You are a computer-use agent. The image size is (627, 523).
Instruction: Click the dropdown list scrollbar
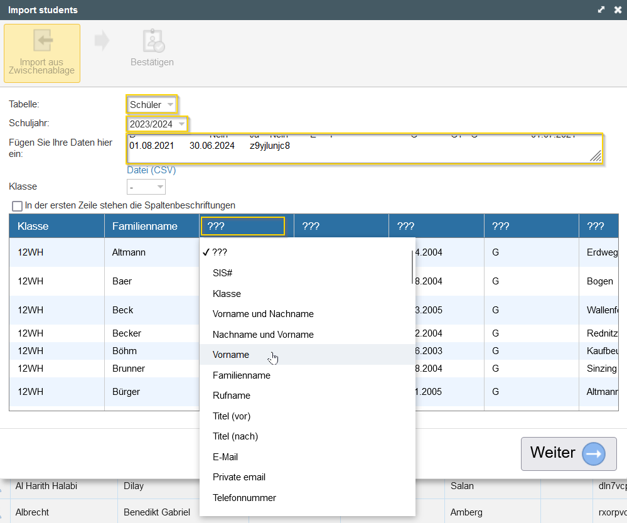[412, 267]
